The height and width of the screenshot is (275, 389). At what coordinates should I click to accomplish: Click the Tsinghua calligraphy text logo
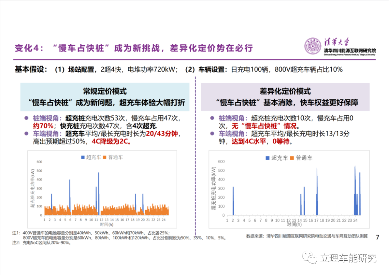pyautogui.click(x=338, y=42)
